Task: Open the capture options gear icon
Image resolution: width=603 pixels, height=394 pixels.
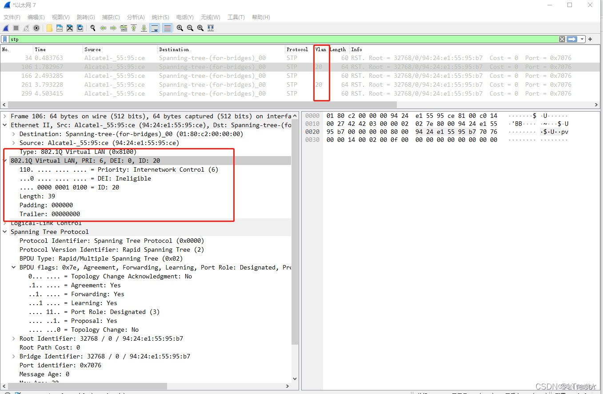Action: pyautogui.click(x=36, y=28)
